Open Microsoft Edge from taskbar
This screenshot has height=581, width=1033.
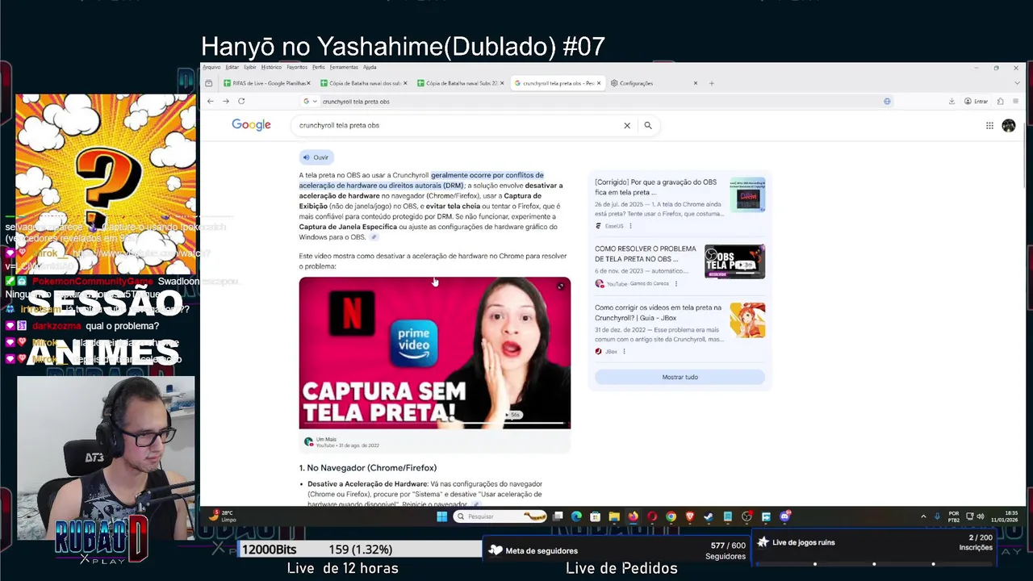(x=576, y=516)
